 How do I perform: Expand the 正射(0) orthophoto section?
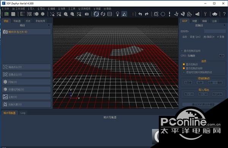coord(27,97)
